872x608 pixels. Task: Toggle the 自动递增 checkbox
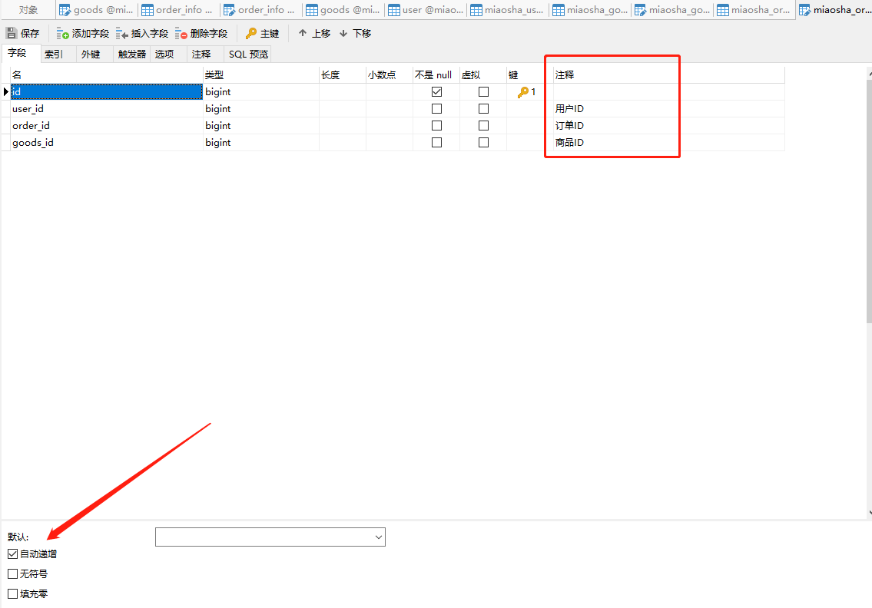[x=13, y=553]
